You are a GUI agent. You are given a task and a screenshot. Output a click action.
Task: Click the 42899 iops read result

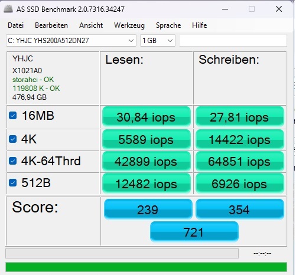[x=147, y=162]
